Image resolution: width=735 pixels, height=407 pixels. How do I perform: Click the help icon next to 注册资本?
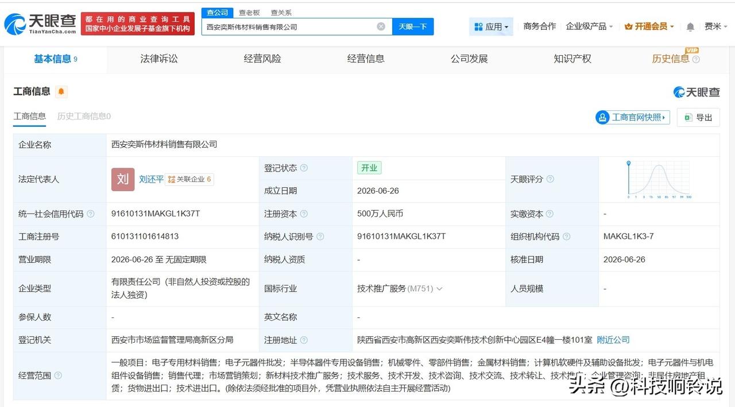[x=304, y=214]
